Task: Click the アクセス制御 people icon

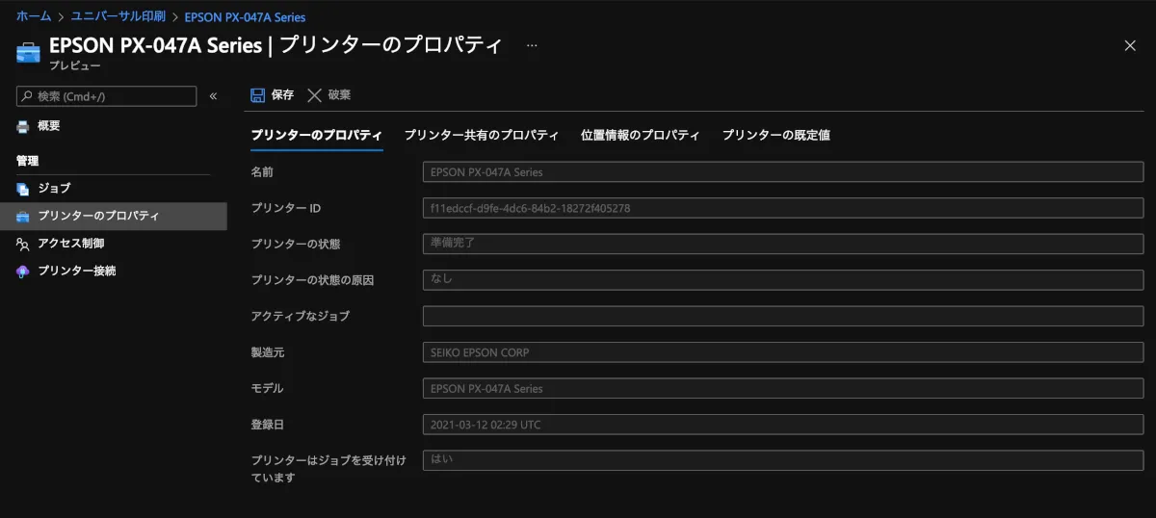Action: 23,245
